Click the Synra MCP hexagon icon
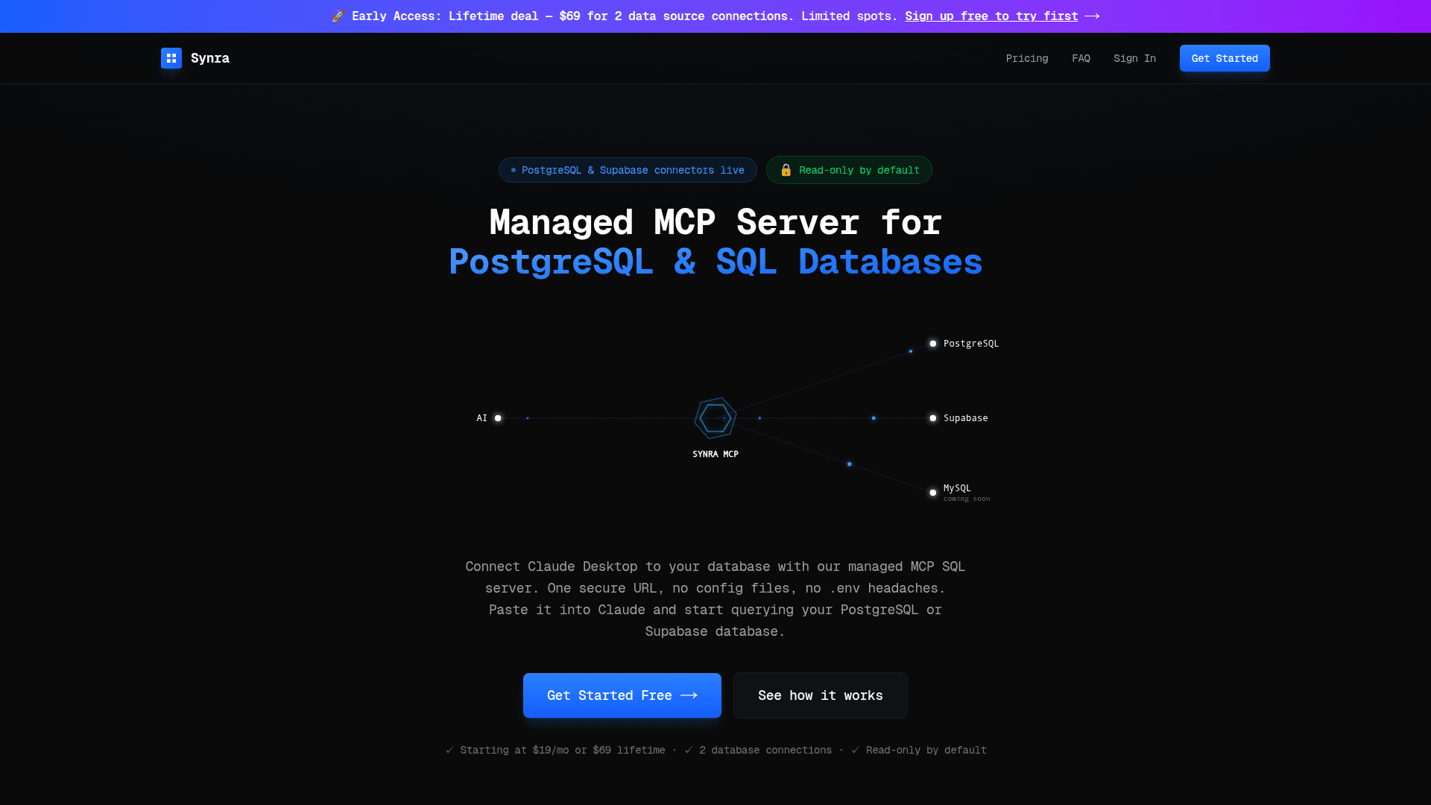Screen dimensions: 1431x805 pyautogui.click(x=715, y=418)
